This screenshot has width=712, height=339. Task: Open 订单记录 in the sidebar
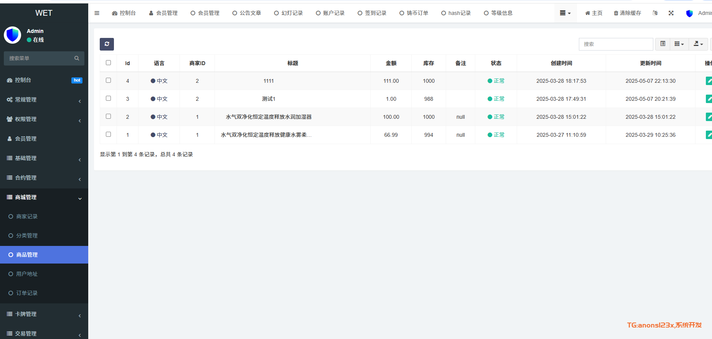tap(27, 293)
